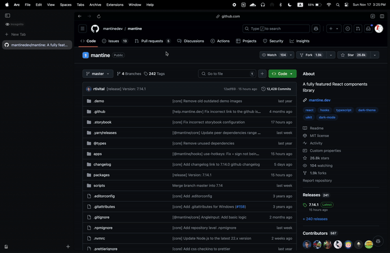Open the create new plus dropdown
390x253 pixels.
coord(333,29)
